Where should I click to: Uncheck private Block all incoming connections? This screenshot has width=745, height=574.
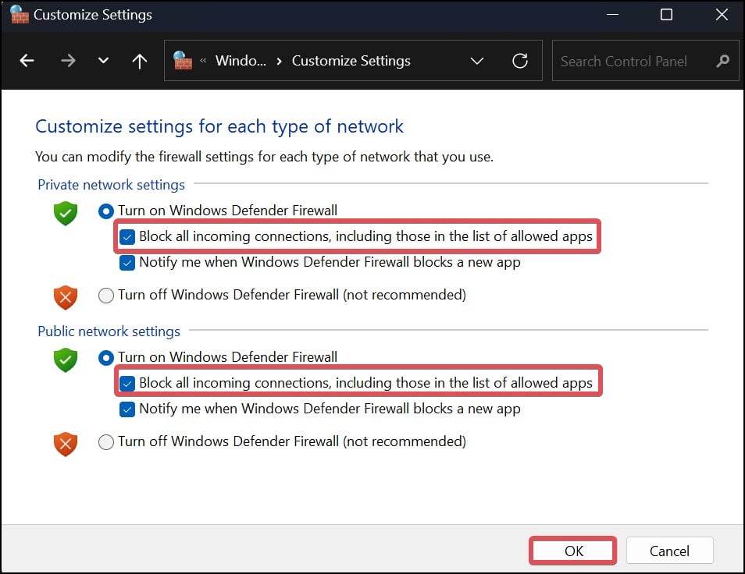[x=127, y=237]
